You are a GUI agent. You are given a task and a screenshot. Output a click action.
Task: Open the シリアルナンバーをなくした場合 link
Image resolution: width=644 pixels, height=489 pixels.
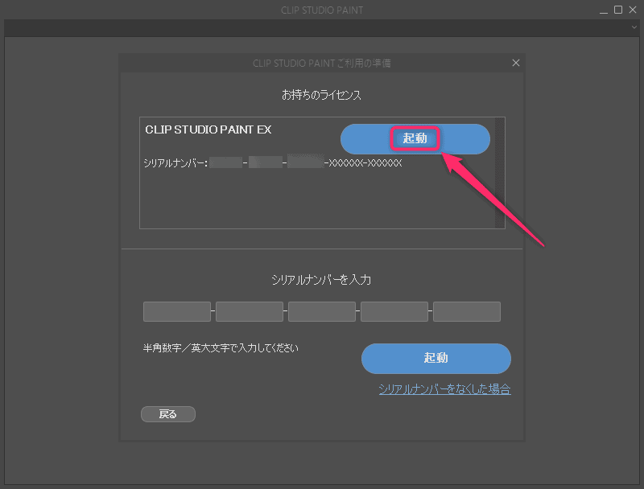pyautogui.click(x=444, y=389)
